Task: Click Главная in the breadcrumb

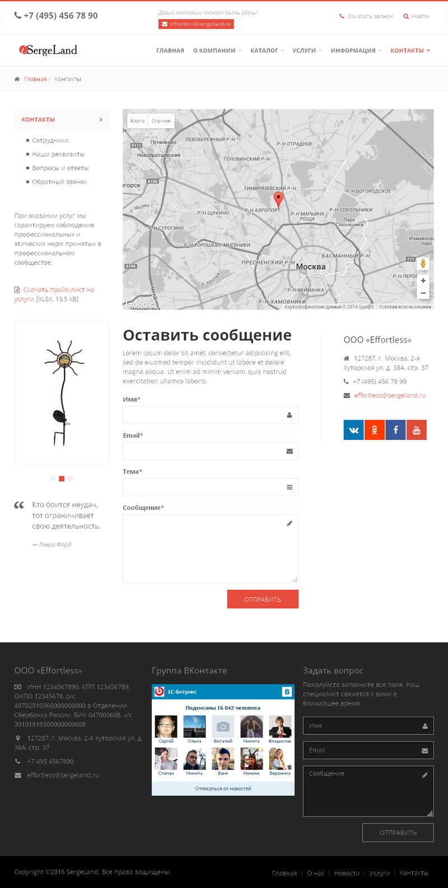Action: (x=35, y=79)
